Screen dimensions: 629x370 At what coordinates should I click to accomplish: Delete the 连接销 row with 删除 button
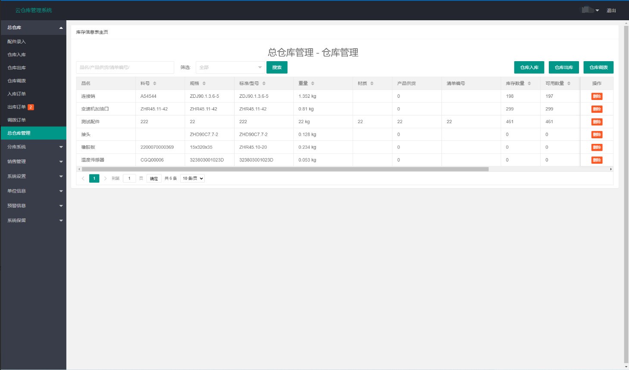coord(598,96)
